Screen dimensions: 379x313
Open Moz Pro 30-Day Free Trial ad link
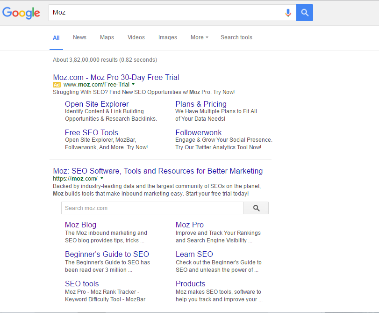(x=116, y=78)
